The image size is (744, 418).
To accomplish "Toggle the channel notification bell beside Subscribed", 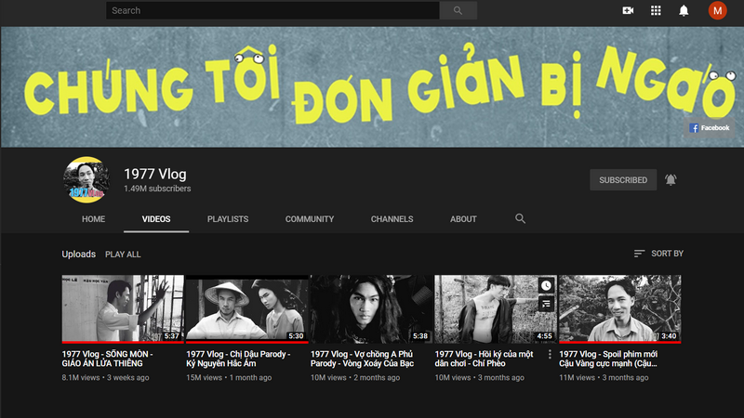I will [x=671, y=180].
